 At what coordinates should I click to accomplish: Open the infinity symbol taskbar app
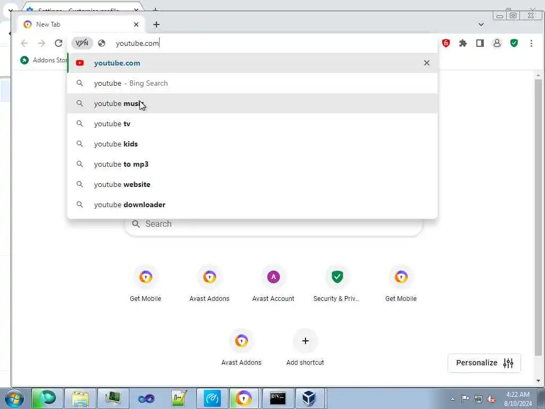click(x=146, y=398)
